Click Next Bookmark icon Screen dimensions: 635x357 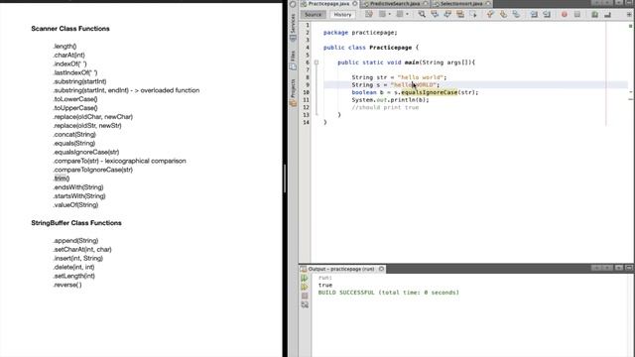coord(503,15)
